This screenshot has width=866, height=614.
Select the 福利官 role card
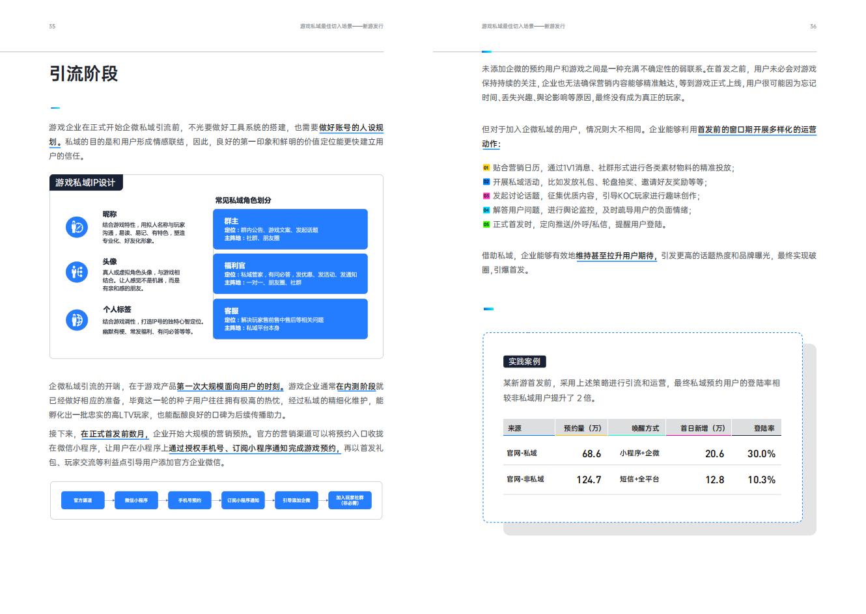pos(290,274)
